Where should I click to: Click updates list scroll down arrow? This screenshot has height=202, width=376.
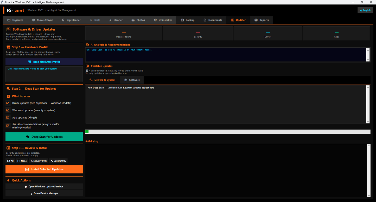click(368, 121)
